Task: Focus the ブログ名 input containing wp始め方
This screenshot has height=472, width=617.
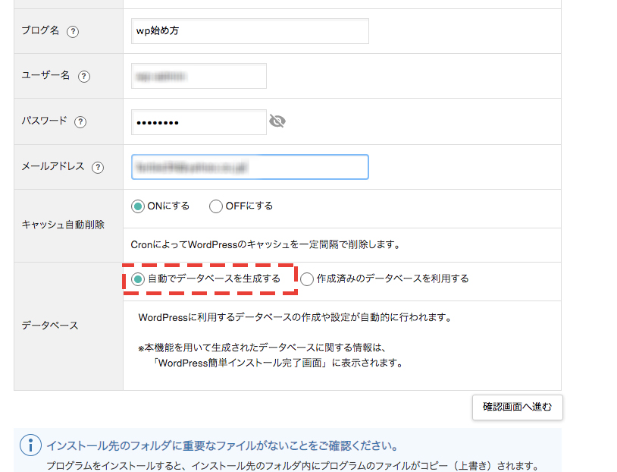Action: pos(249,31)
